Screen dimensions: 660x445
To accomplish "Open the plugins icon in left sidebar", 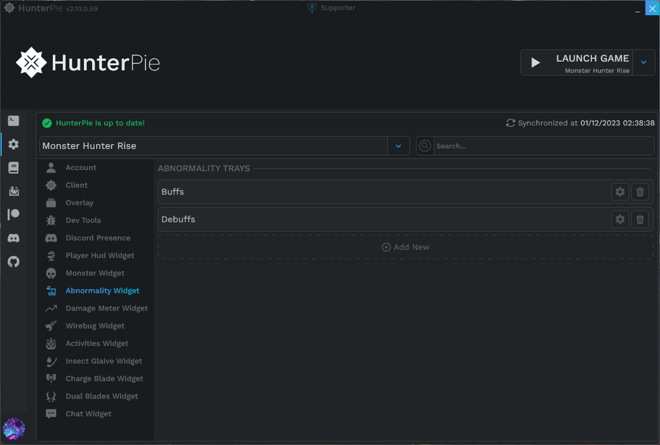I will click(x=13, y=191).
